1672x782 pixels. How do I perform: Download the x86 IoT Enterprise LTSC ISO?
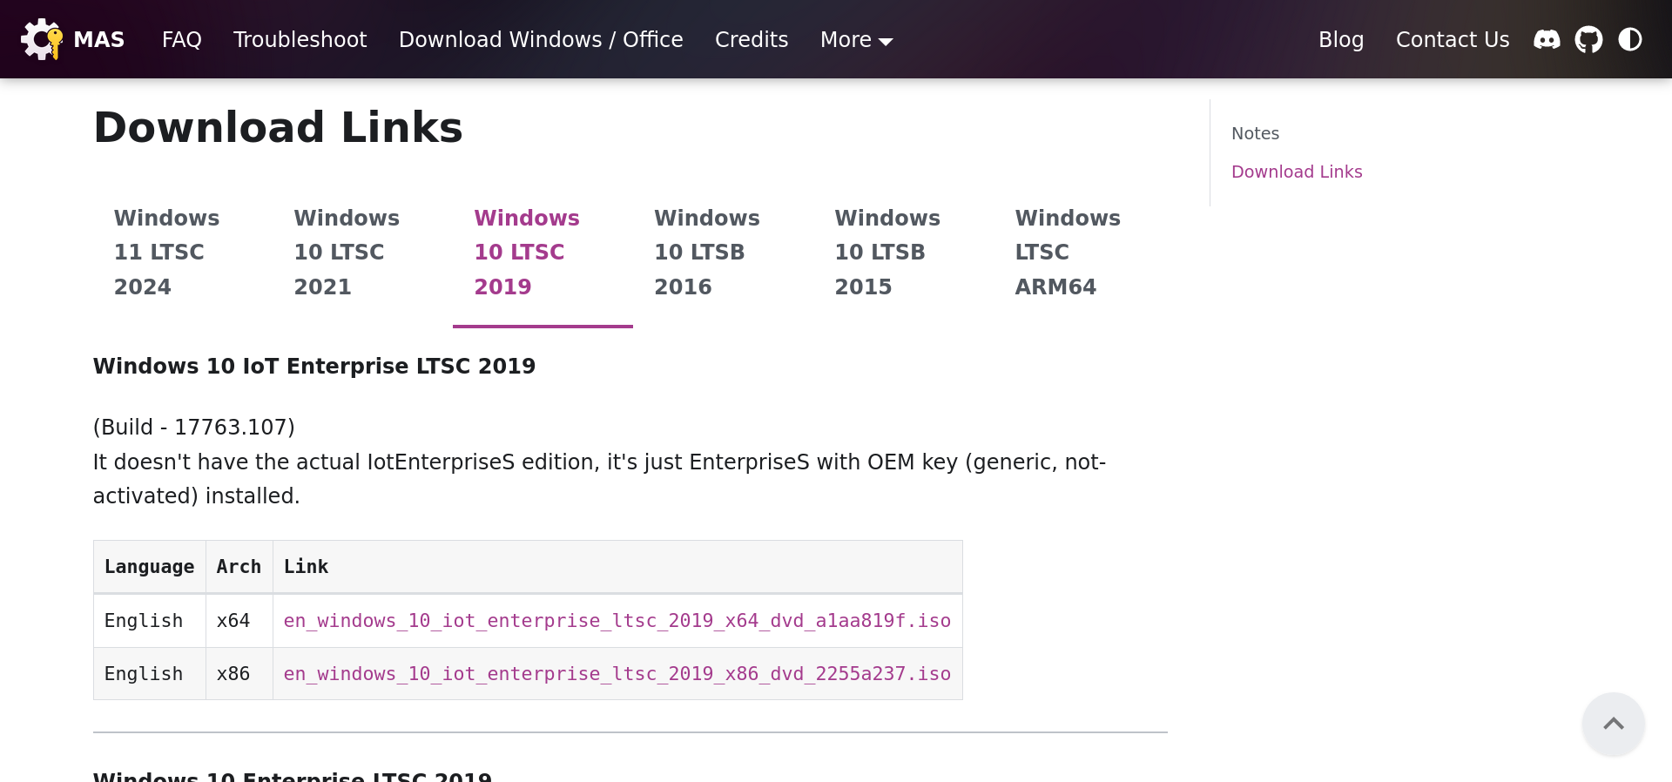[x=617, y=674]
